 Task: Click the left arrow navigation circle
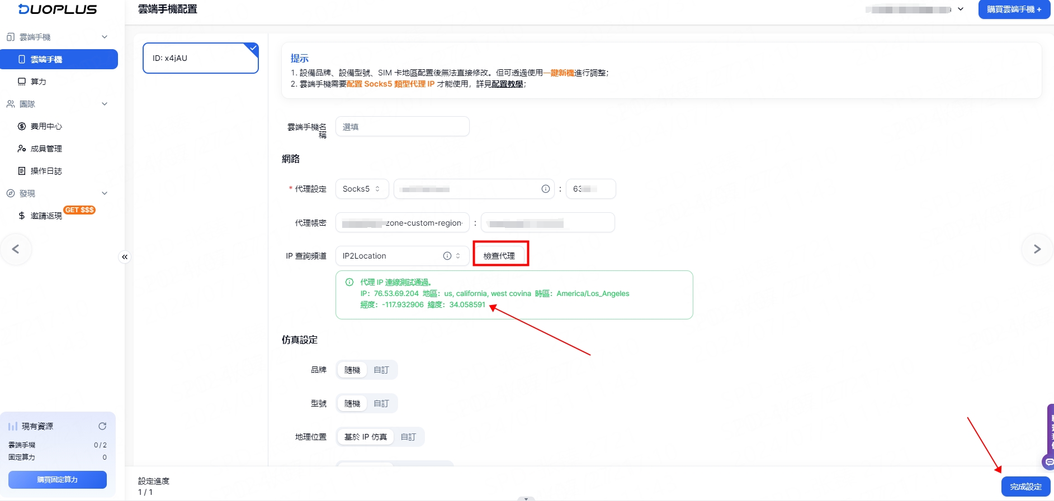16,249
